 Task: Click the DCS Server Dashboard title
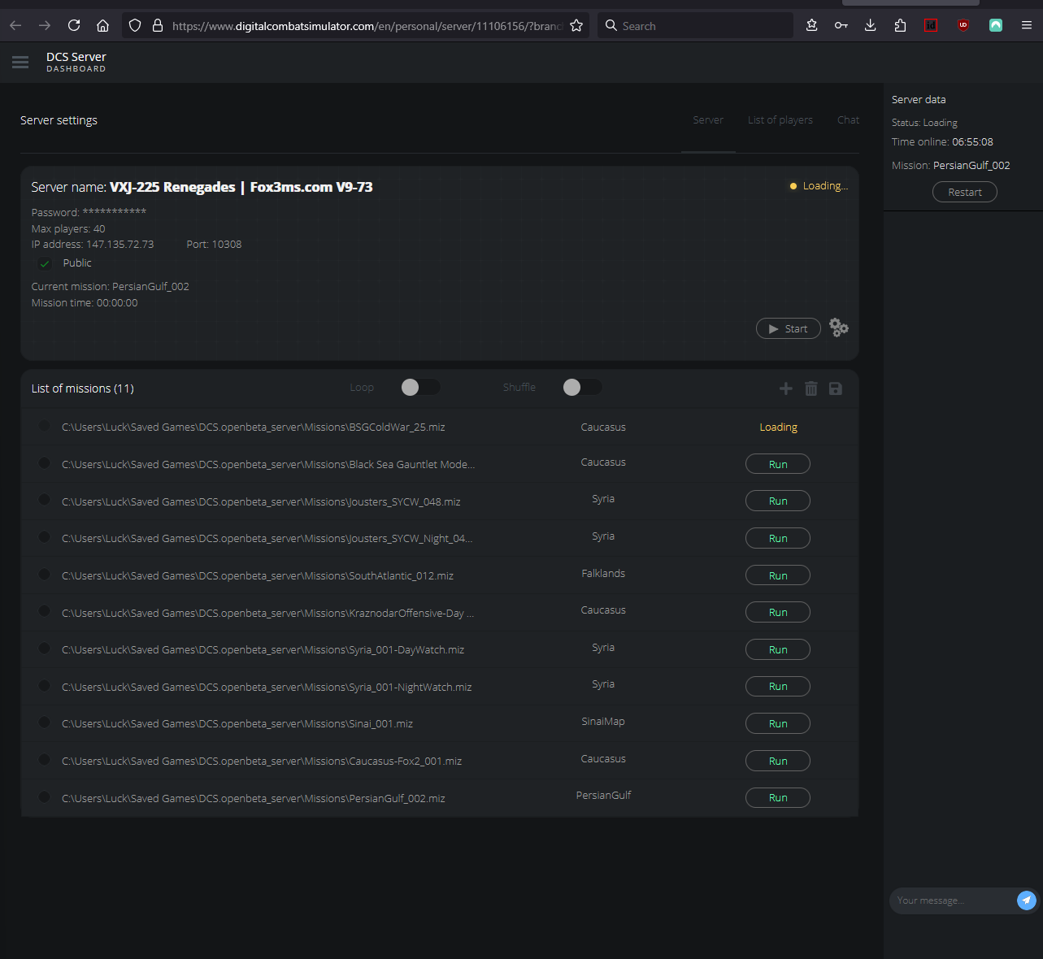pyautogui.click(x=76, y=62)
